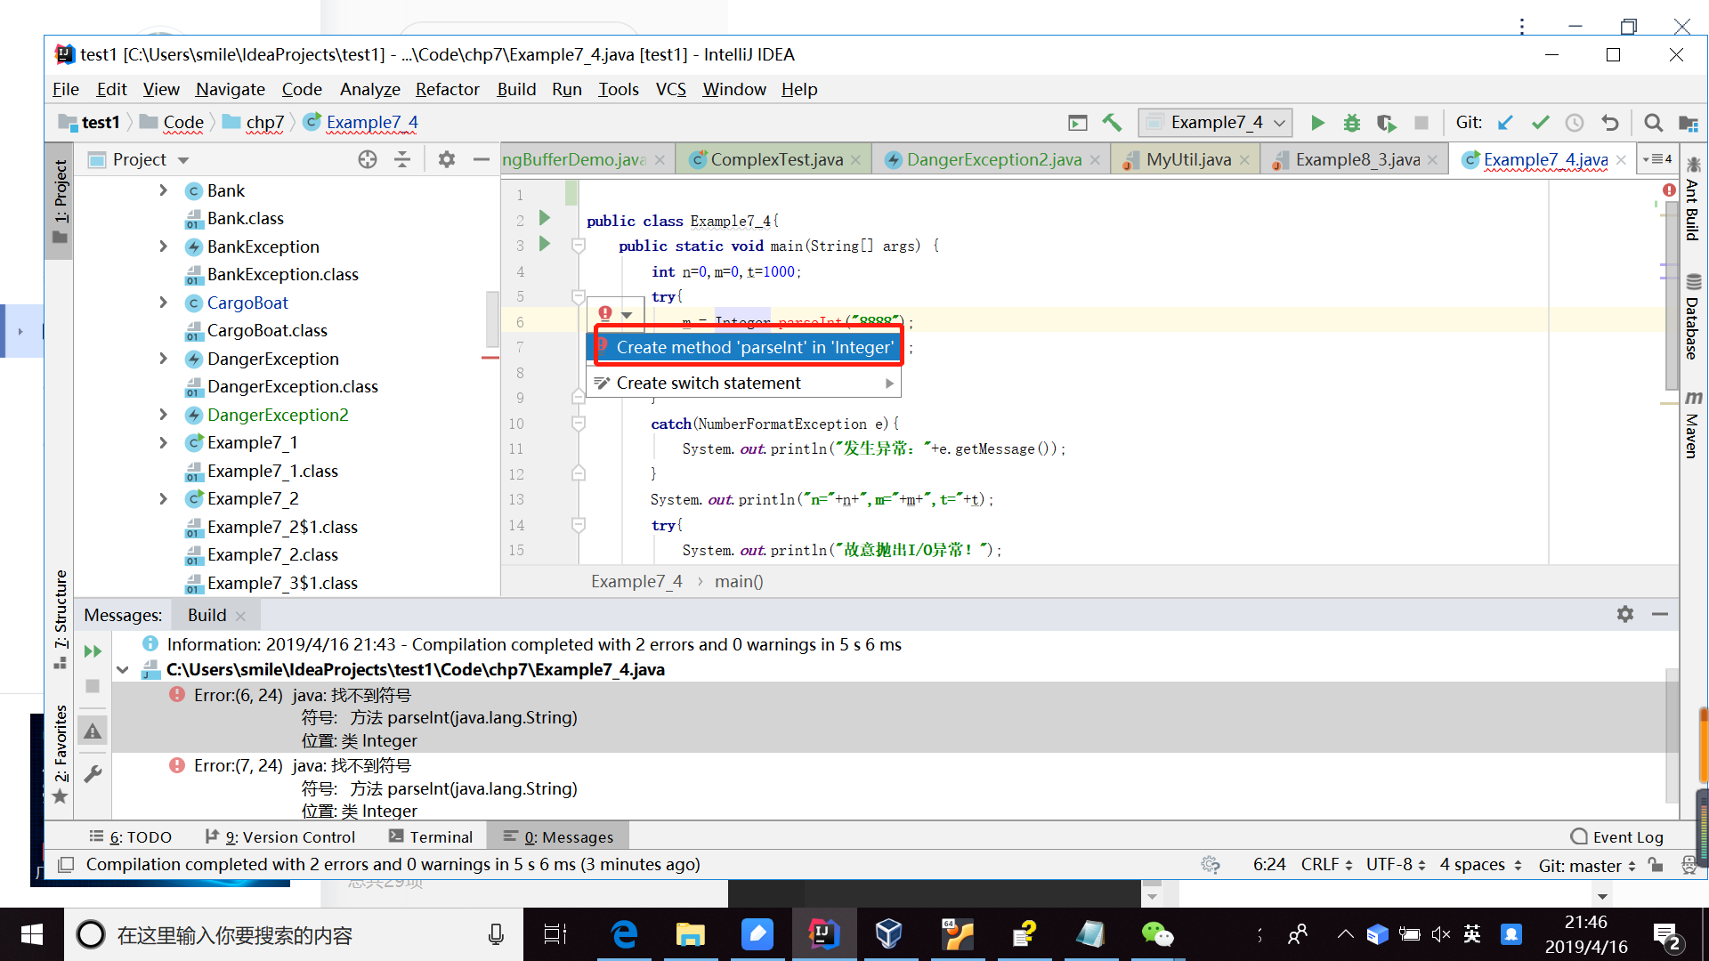
Task: Expand the CargoBoat tree node
Action: click(x=163, y=303)
